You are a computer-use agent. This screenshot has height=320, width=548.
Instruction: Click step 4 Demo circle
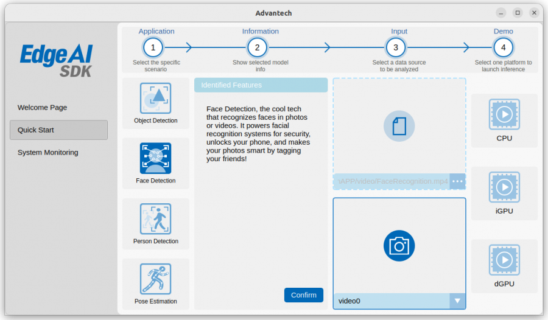pyautogui.click(x=504, y=47)
